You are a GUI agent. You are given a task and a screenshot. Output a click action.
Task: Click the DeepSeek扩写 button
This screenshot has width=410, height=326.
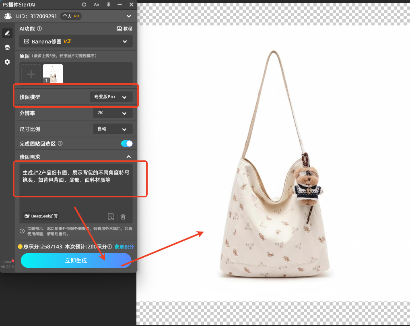(x=41, y=216)
